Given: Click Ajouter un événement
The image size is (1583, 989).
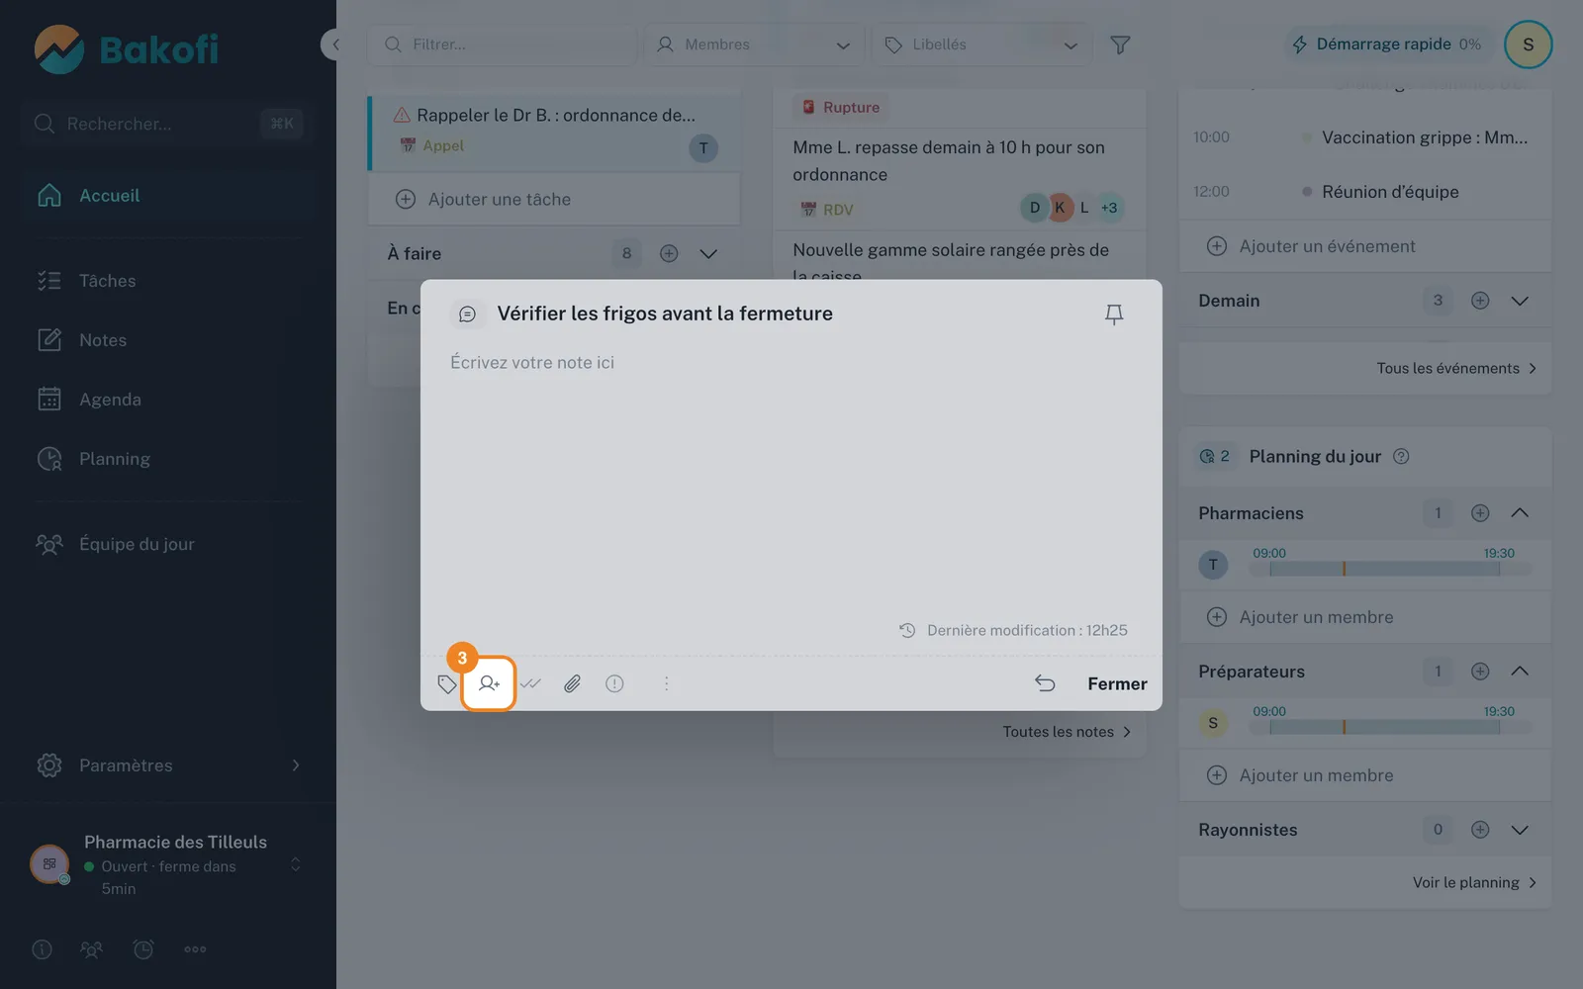Looking at the screenshot, I should (x=1365, y=246).
